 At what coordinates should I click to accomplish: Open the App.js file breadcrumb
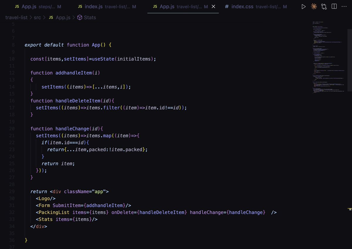pyautogui.click(x=63, y=18)
